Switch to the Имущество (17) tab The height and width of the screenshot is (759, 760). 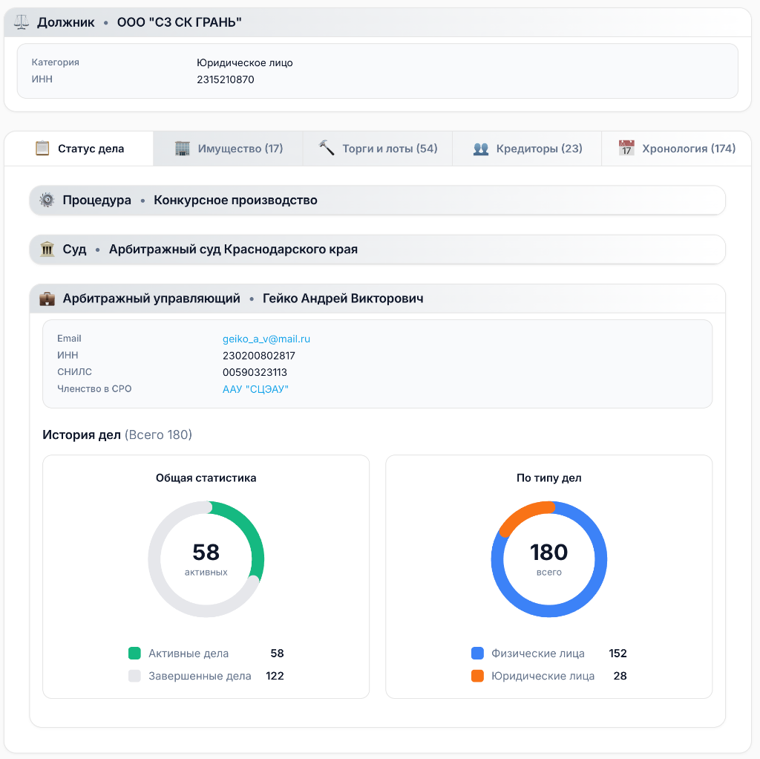click(x=229, y=149)
